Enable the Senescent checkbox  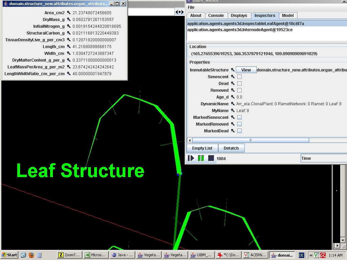[239, 77]
